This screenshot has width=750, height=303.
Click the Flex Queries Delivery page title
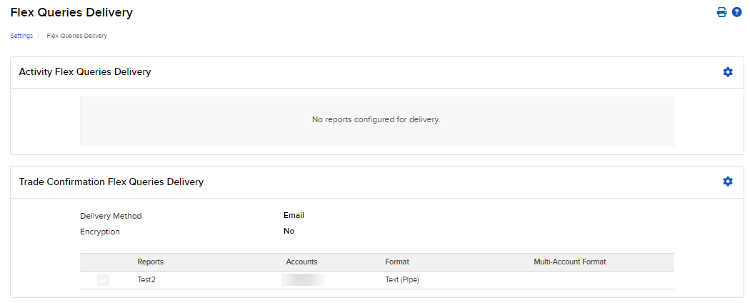click(x=71, y=12)
